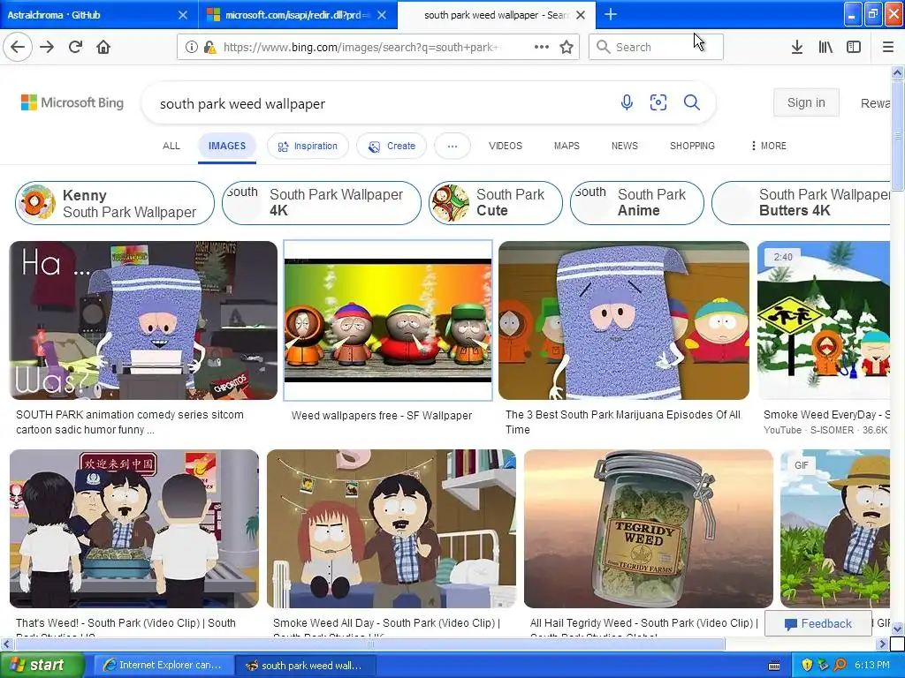This screenshot has height=678, width=905.
Task: Open the farmer GIF thumbnail
Action: click(835, 529)
